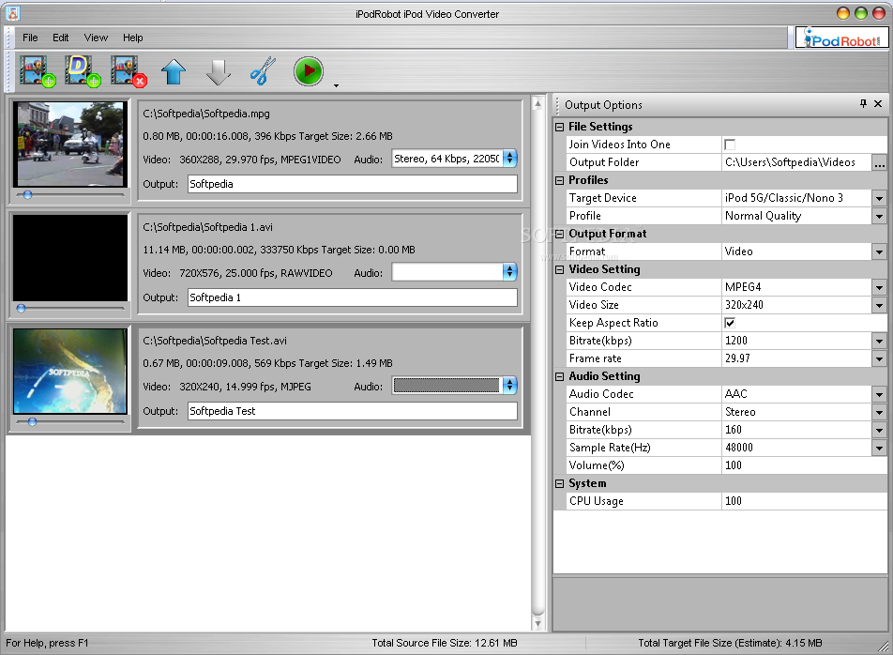Click the Volume(%) value field
This screenshot has width=893, height=655.
coord(804,465)
